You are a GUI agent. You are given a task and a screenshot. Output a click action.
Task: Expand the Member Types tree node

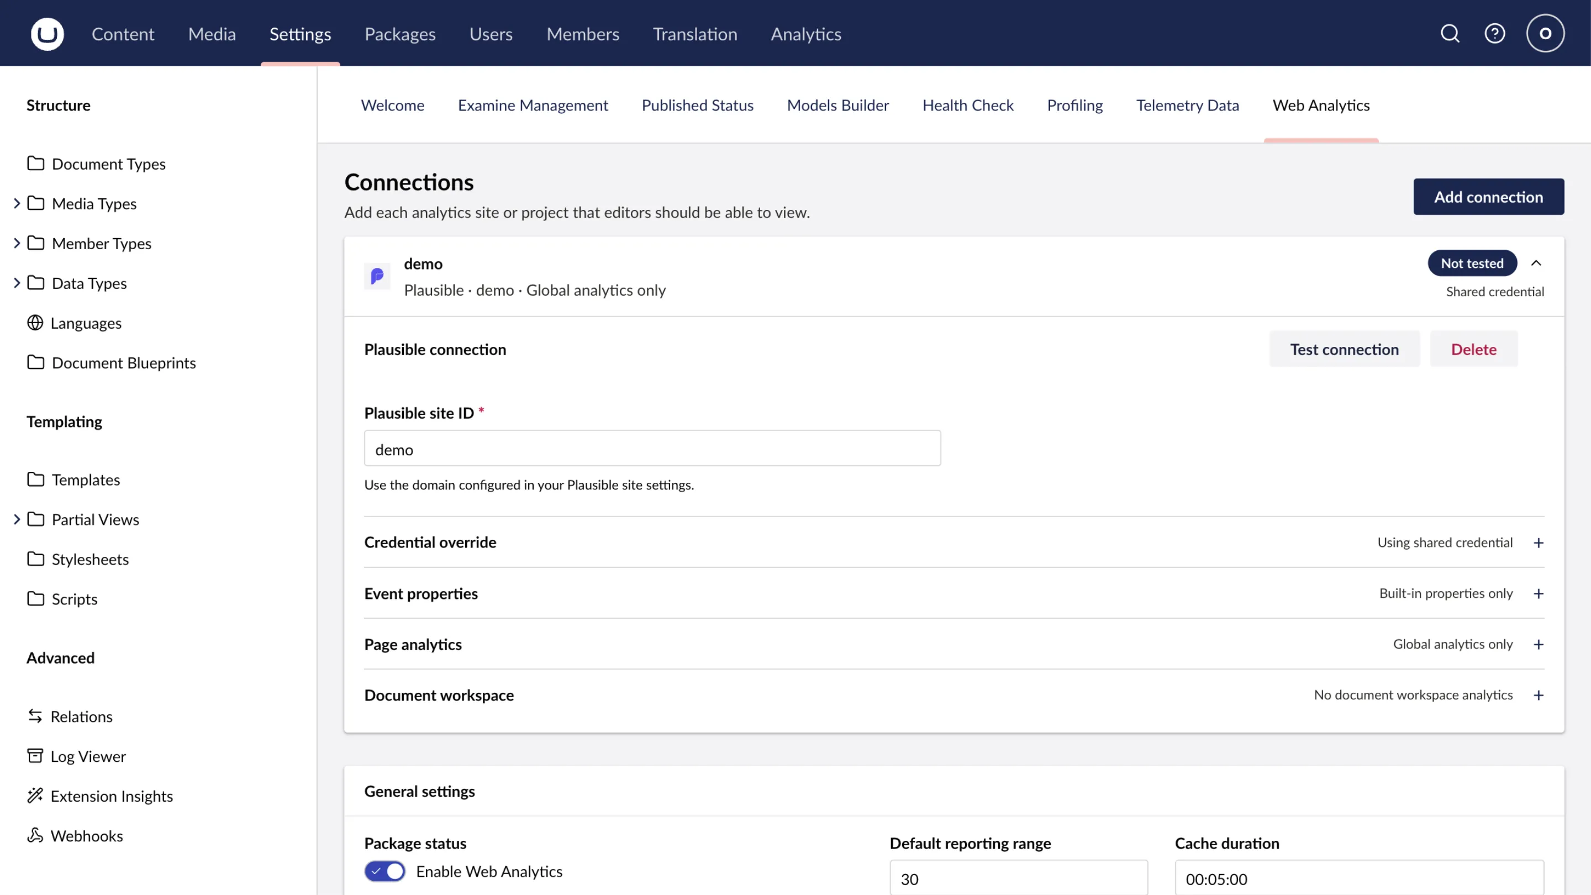click(x=17, y=243)
